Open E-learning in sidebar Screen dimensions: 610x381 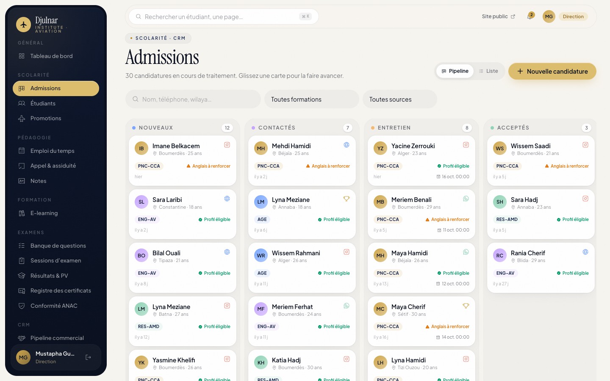pos(56,213)
